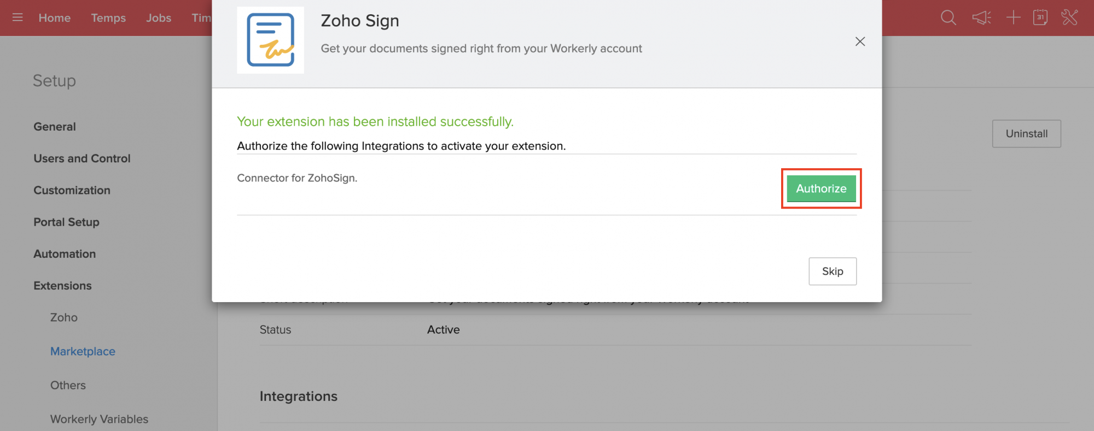Open the calendar icon in header
This screenshot has width=1094, height=431.
coord(1040,17)
